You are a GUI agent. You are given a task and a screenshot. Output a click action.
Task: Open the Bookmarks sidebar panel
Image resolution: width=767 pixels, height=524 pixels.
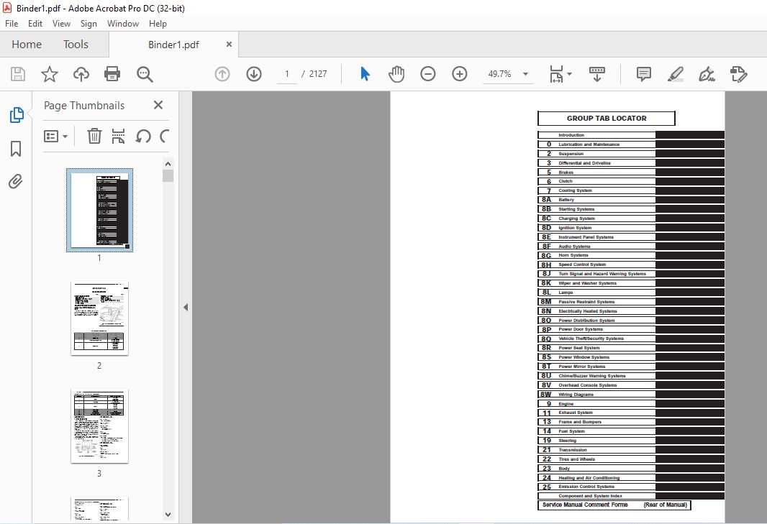tap(16, 149)
